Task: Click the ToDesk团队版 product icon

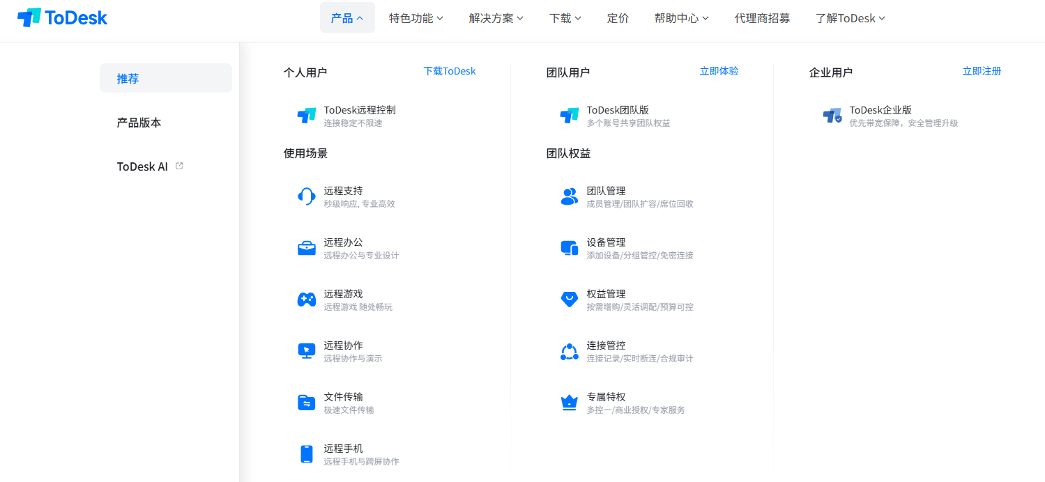Action: (x=570, y=116)
